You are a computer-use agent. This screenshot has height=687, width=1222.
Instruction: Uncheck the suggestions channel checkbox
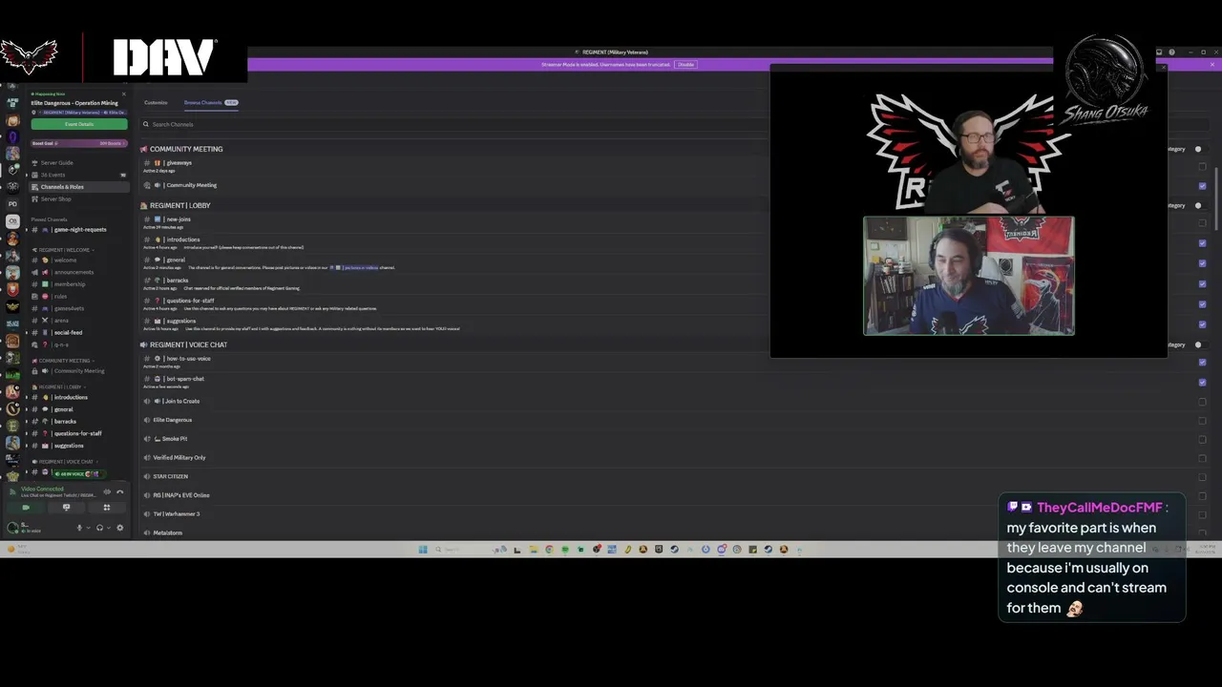point(1202,324)
